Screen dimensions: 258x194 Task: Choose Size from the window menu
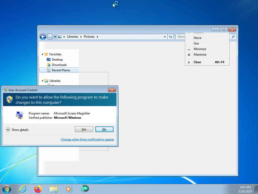point(207,43)
